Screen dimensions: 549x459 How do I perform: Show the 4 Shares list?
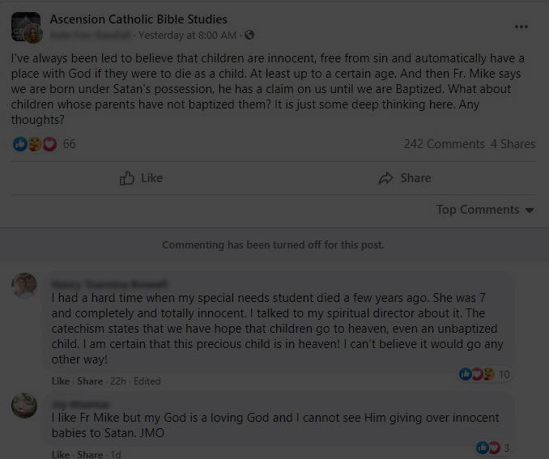513,144
